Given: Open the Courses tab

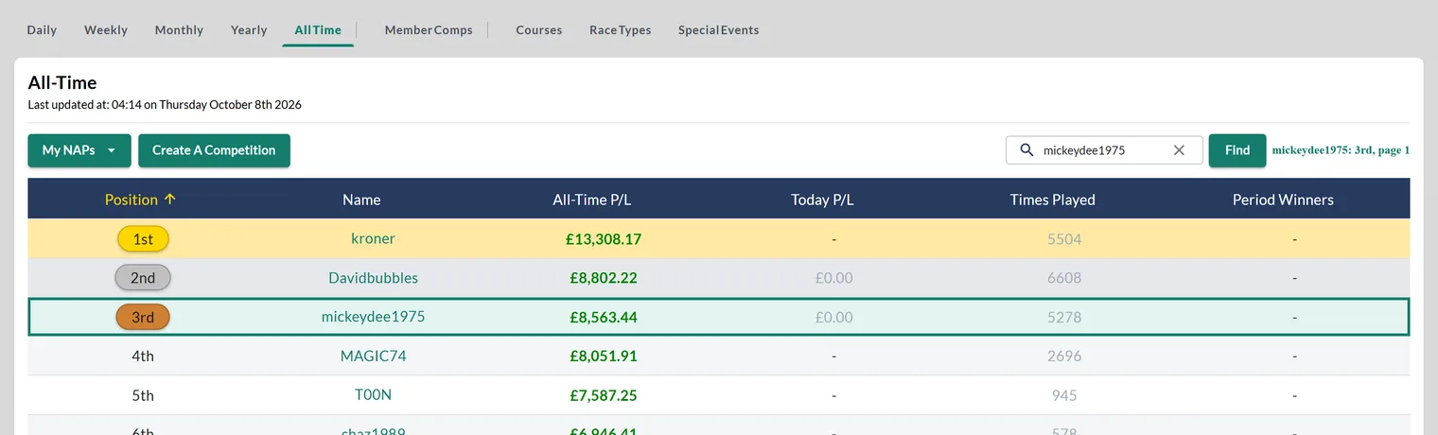Looking at the screenshot, I should (539, 30).
